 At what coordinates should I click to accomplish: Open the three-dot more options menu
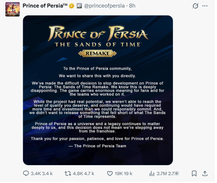click(206, 6)
